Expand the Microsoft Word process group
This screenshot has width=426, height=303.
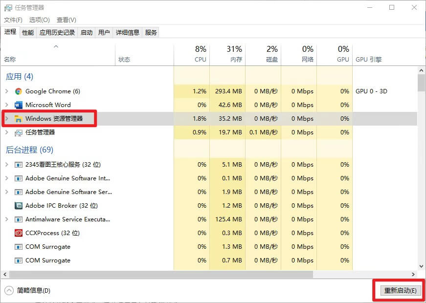(6, 105)
